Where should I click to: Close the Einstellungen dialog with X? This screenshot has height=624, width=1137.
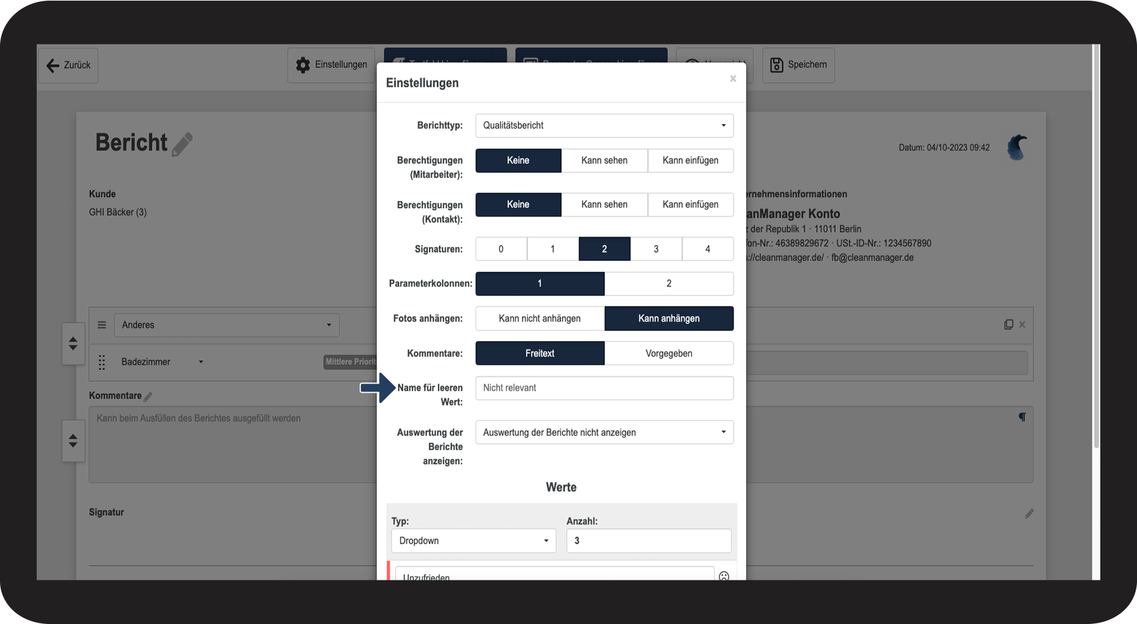point(733,78)
